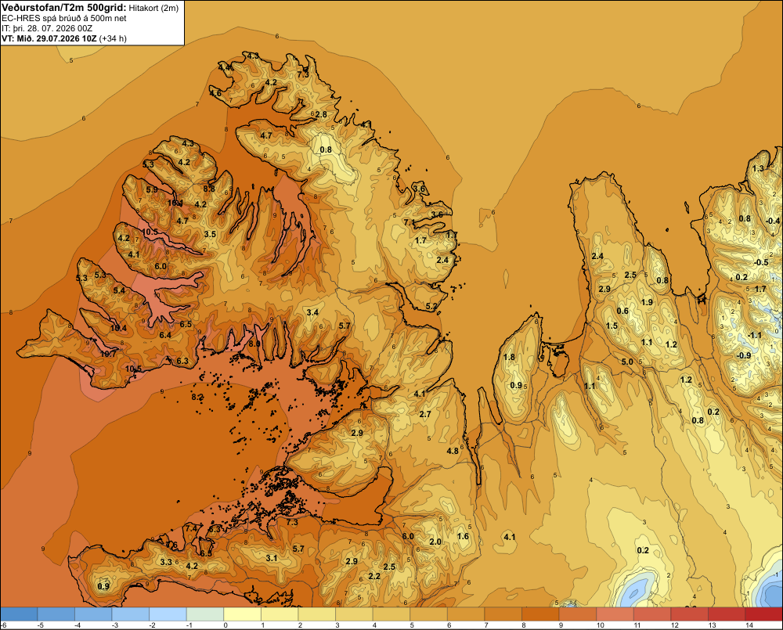Click the 0.2 label on southern highlands
The image size is (783, 630).
point(643,550)
